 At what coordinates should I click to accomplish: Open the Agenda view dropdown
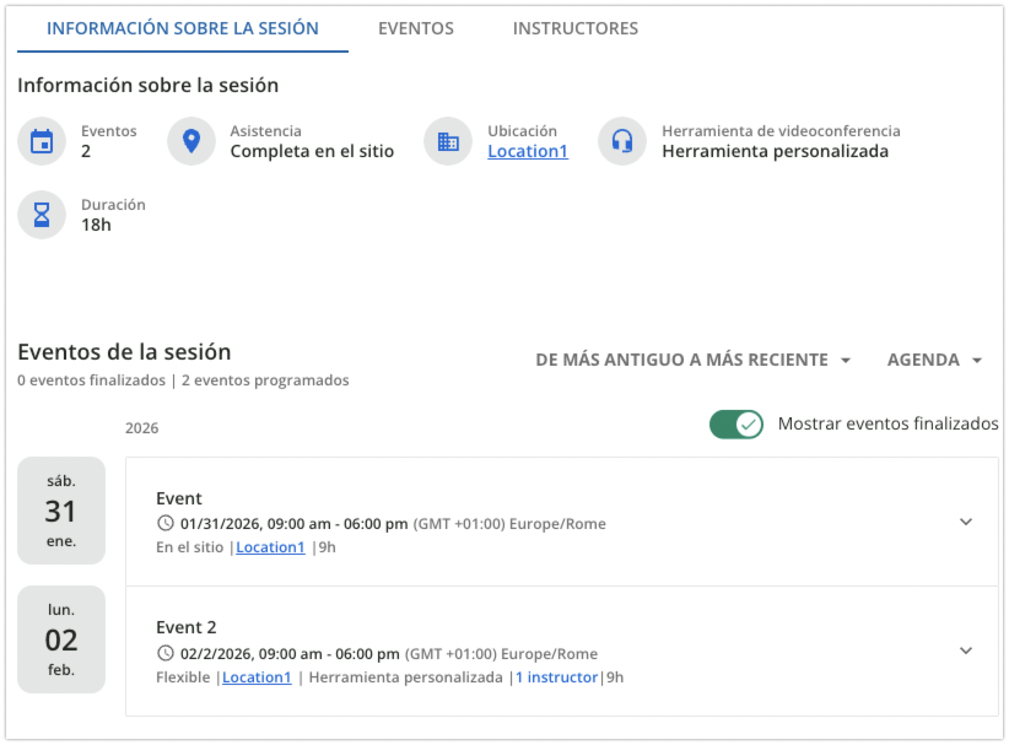coord(935,360)
